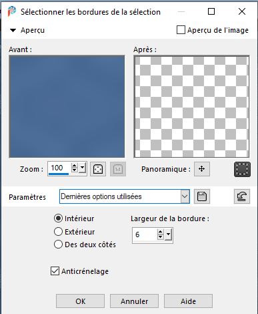
Task: Click the save preset floppy icon
Action: (202, 196)
